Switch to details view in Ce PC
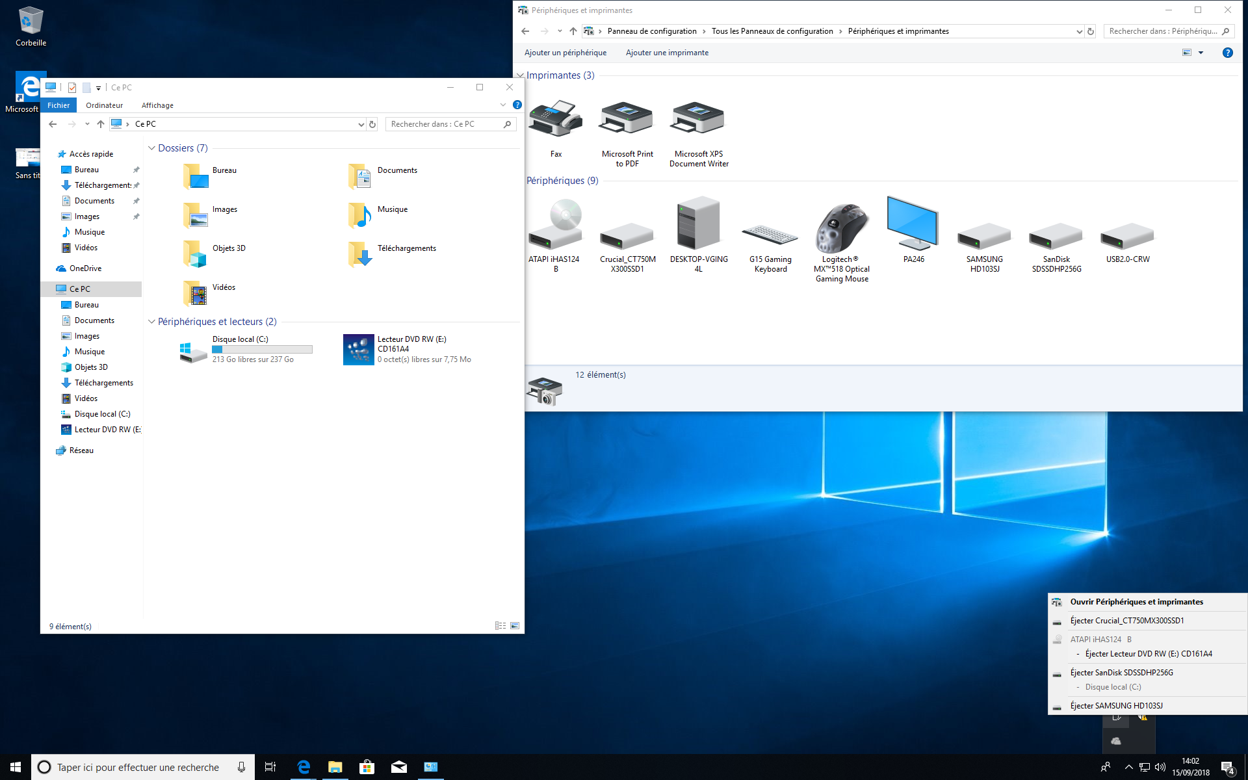Viewport: 1248px width, 780px height. [x=500, y=626]
